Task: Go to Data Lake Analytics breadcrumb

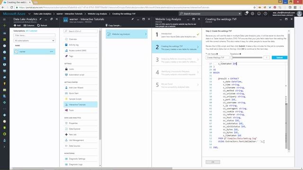Action: pyautogui.click(x=42, y=14)
